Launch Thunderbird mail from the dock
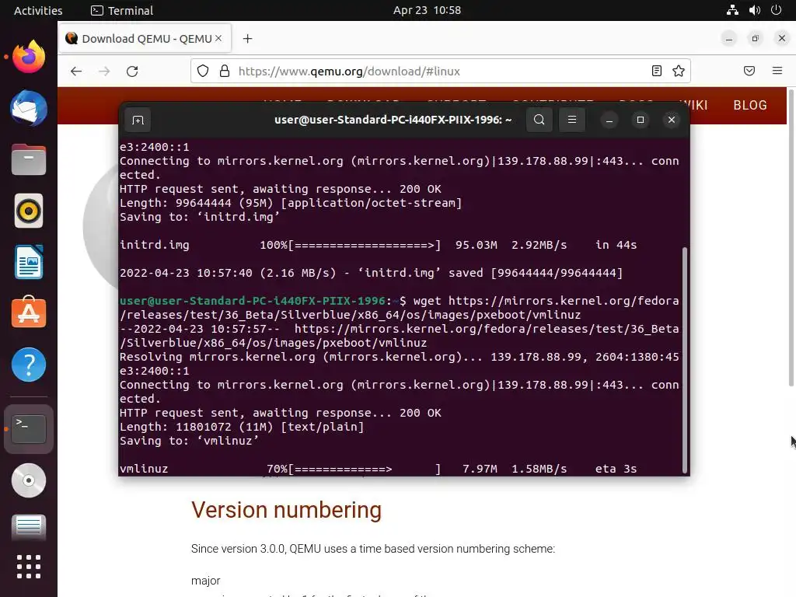 click(29, 108)
